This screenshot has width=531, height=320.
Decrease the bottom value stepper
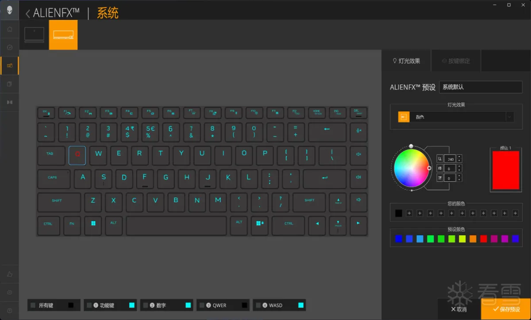(x=460, y=180)
